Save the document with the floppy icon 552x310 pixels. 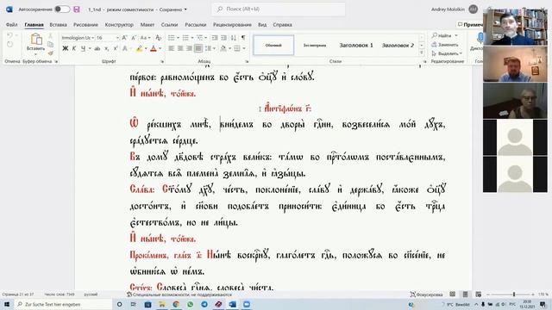[77, 9]
